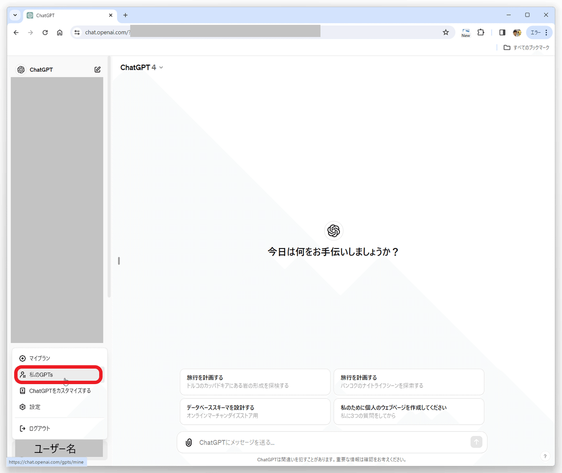Click the send message arrow button
Image resolution: width=562 pixels, height=473 pixels.
pyautogui.click(x=476, y=442)
